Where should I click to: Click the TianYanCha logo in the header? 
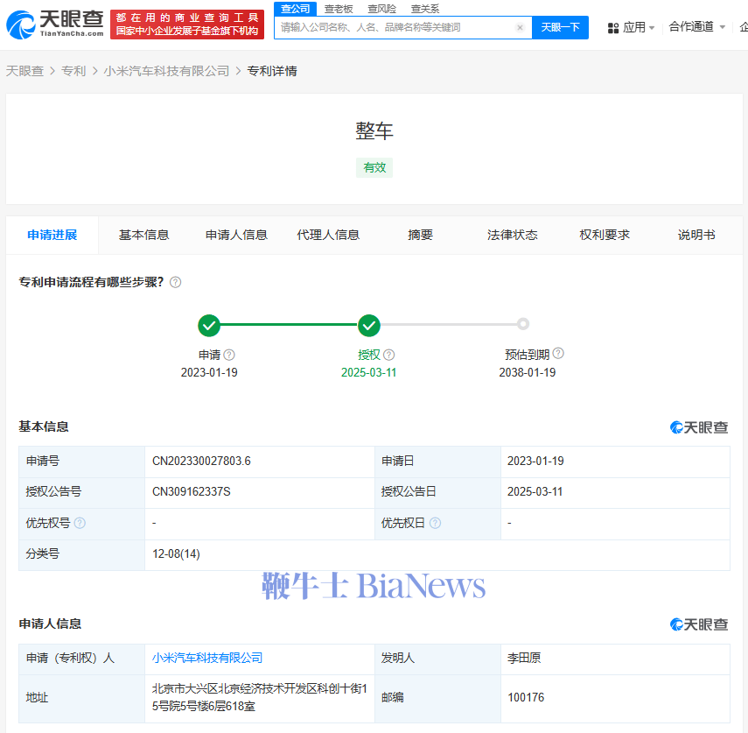(x=55, y=24)
